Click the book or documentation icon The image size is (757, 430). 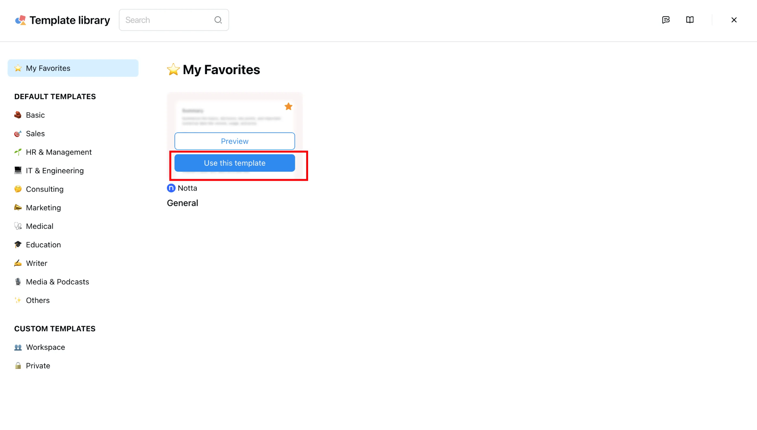tap(690, 20)
